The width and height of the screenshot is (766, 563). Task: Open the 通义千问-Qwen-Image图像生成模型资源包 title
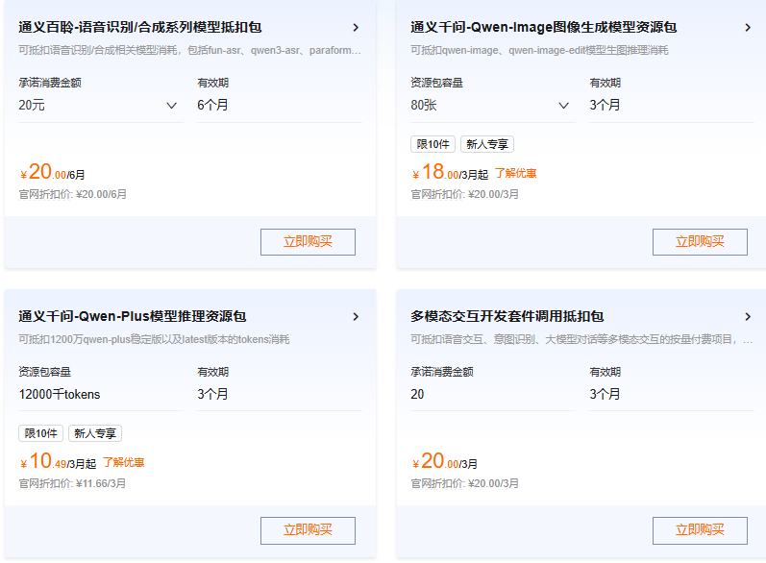(543, 27)
